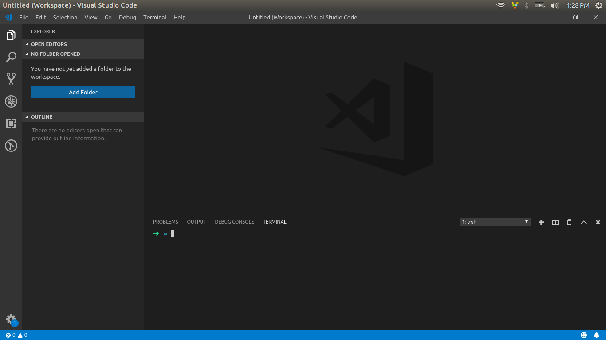The height and width of the screenshot is (340, 606).
Task: Collapse the Outline section
Action: pyautogui.click(x=42, y=117)
